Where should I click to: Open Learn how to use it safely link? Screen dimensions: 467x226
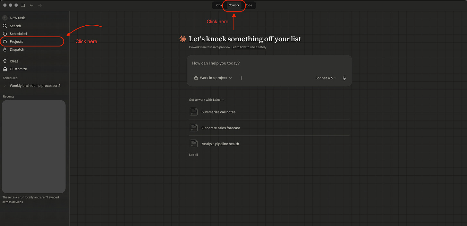pos(249,47)
